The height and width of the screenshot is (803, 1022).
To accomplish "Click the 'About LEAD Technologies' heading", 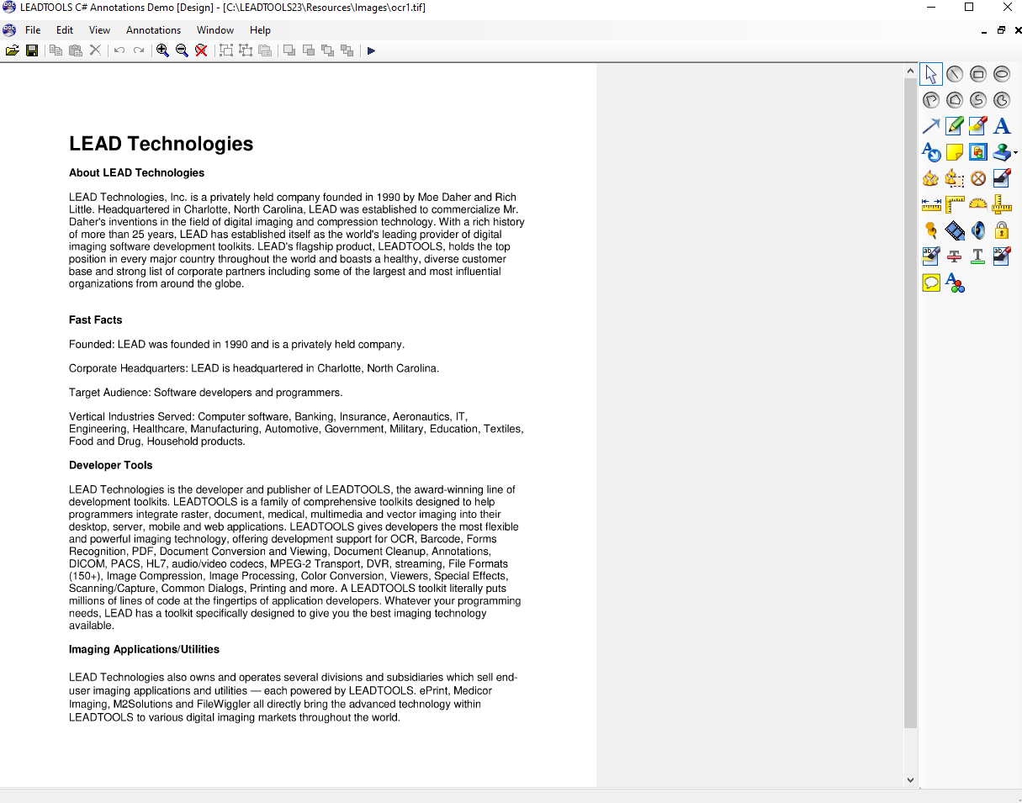I will (x=137, y=173).
